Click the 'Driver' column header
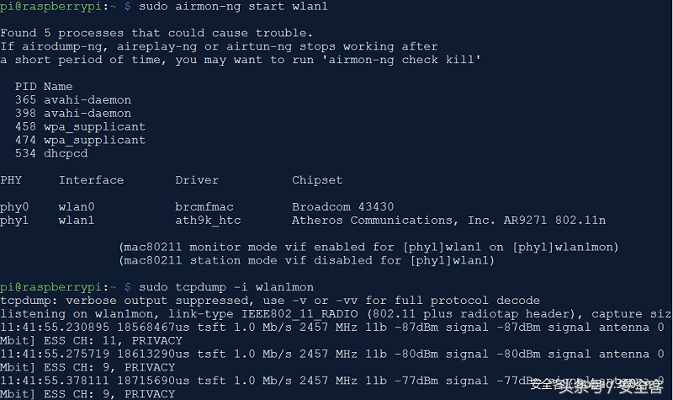Screen dimensions: 673x400 pos(197,180)
